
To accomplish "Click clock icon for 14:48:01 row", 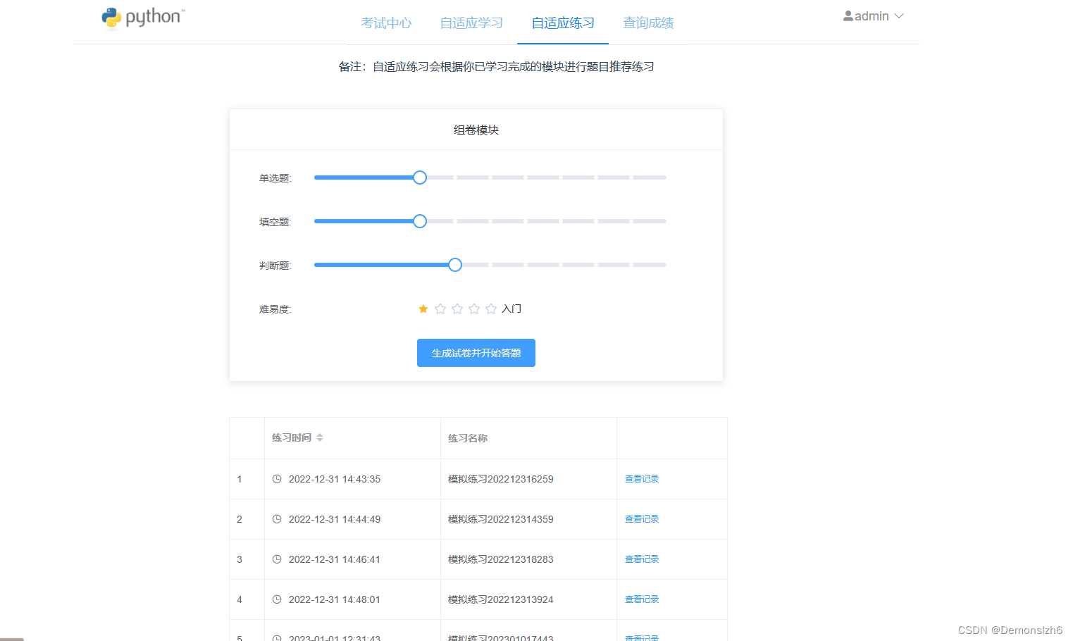I will tap(277, 599).
